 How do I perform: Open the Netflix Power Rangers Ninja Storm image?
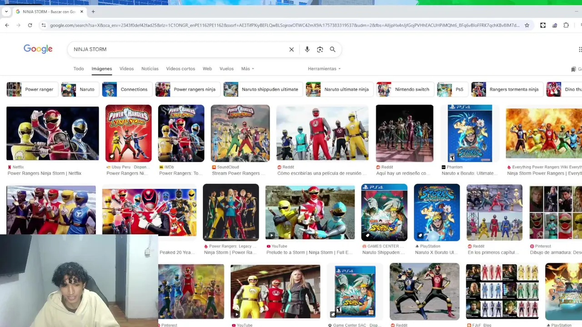[53, 133]
